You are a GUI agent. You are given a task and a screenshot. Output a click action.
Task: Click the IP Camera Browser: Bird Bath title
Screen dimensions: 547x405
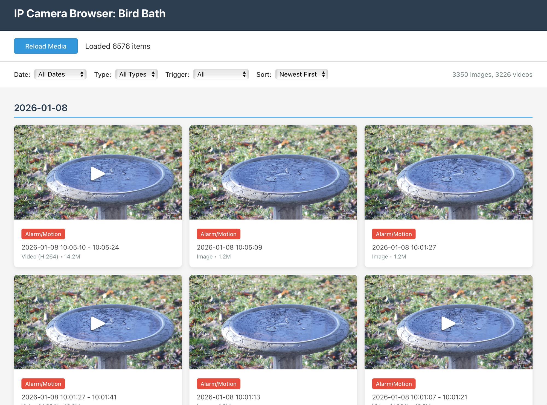90,14
